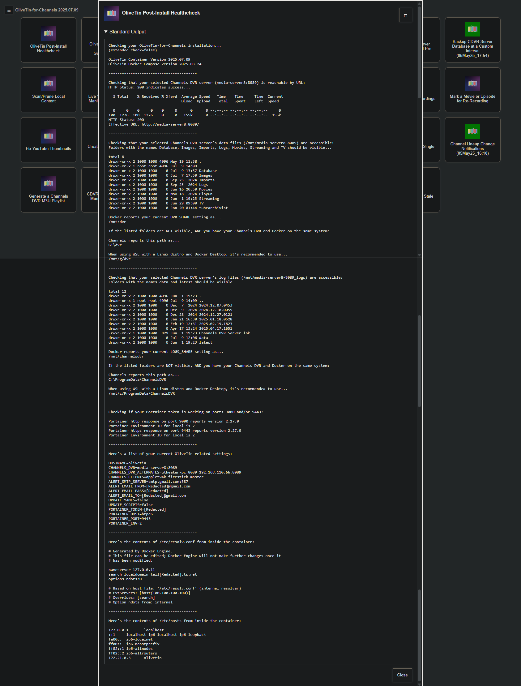Click the scroll-up arrow of the upper scrollbar
Image resolution: width=521 pixels, height=686 pixels.
[x=419, y=3]
